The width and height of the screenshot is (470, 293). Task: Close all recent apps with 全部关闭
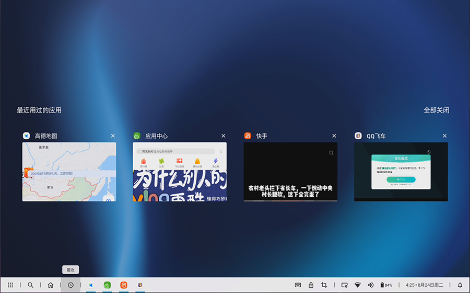(437, 110)
